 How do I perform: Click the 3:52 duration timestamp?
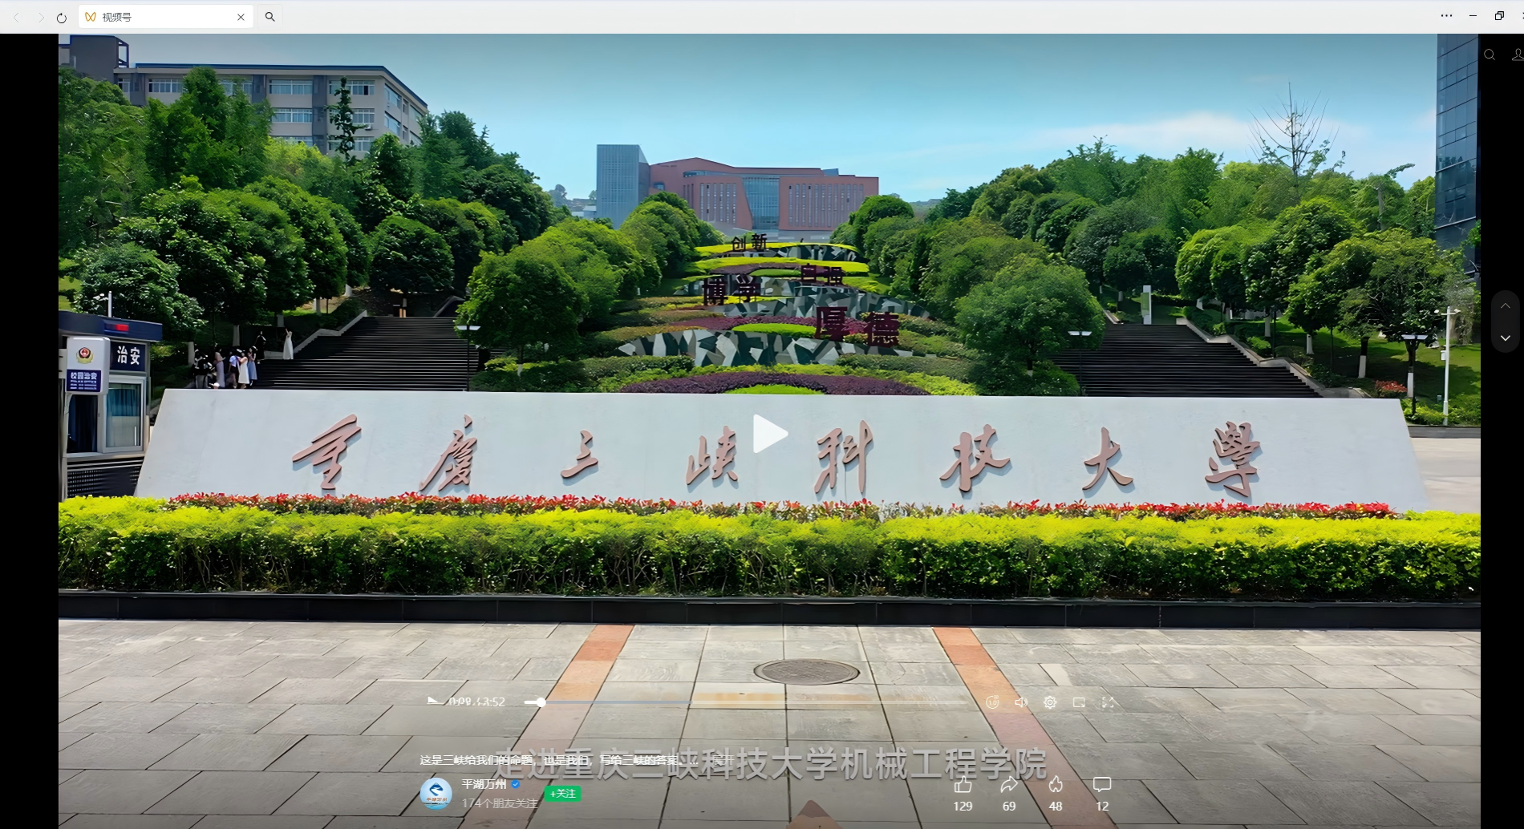492,702
